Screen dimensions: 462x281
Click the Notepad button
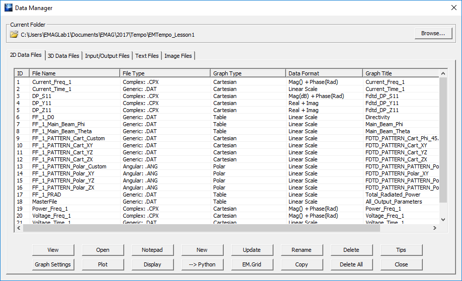(152, 250)
